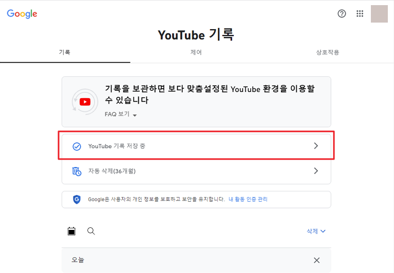
Task: Open the YouTube 기록 저장 중 row text
Action: (117, 146)
